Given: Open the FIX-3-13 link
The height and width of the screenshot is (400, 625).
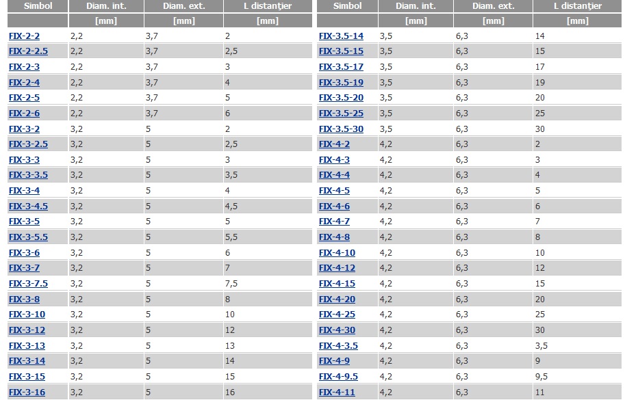Looking at the screenshot, I should pos(27,346).
